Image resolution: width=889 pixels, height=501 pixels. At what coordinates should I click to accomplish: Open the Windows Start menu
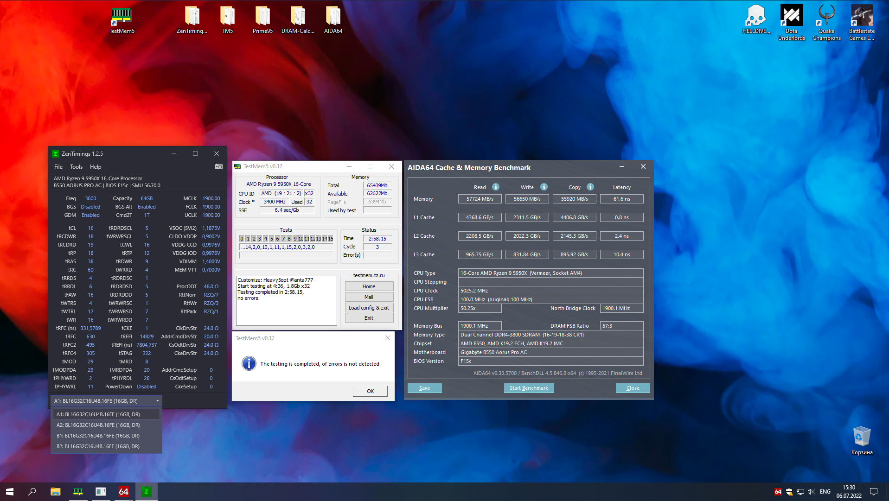[x=10, y=492]
